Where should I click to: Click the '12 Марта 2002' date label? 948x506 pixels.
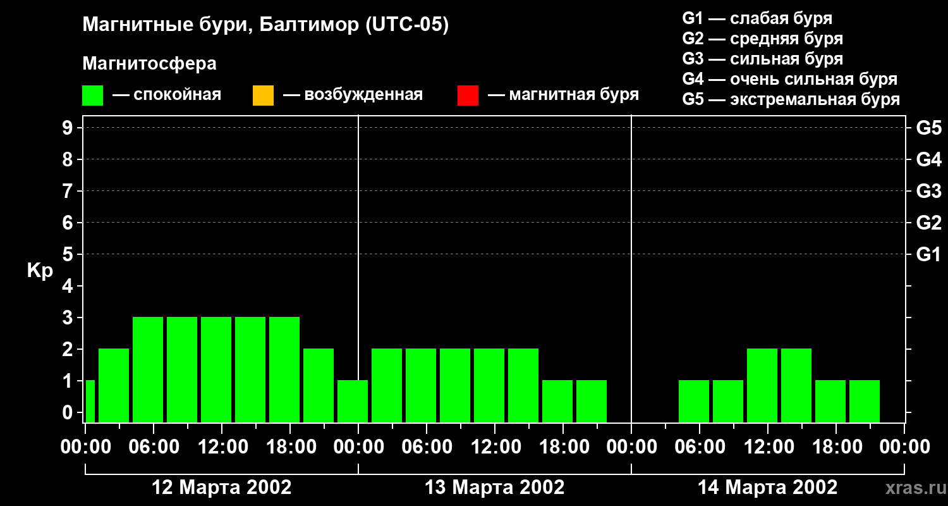click(x=222, y=488)
